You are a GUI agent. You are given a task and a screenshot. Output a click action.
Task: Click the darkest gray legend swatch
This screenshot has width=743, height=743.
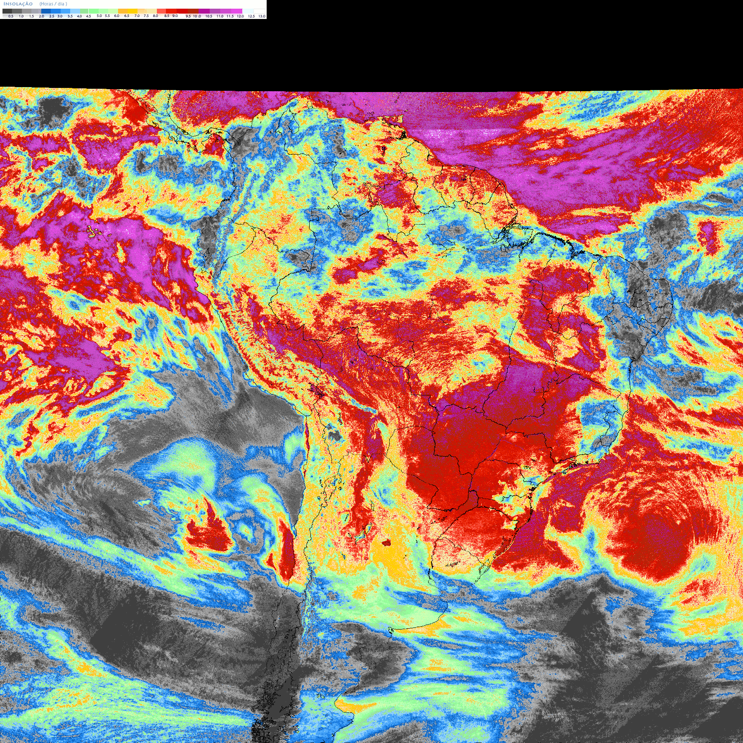tap(7, 11)
